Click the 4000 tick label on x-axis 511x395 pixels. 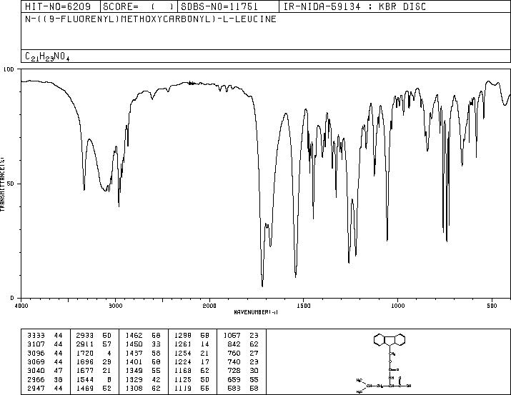tap(21, 306)
